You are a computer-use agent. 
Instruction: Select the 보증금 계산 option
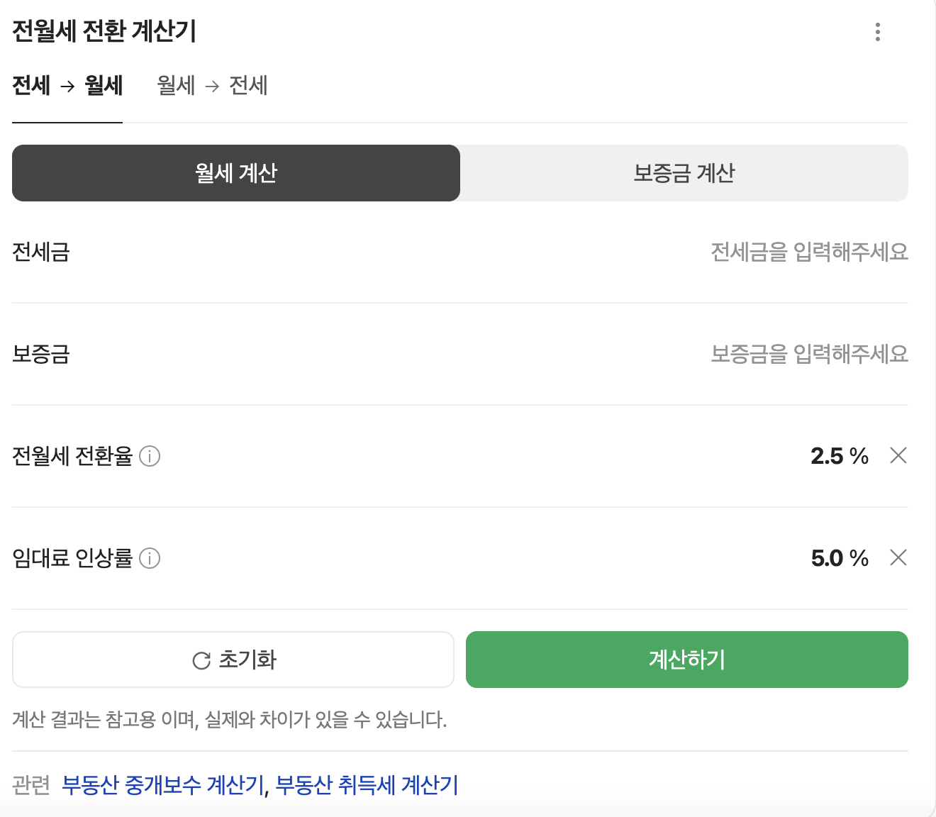point(685,173)
